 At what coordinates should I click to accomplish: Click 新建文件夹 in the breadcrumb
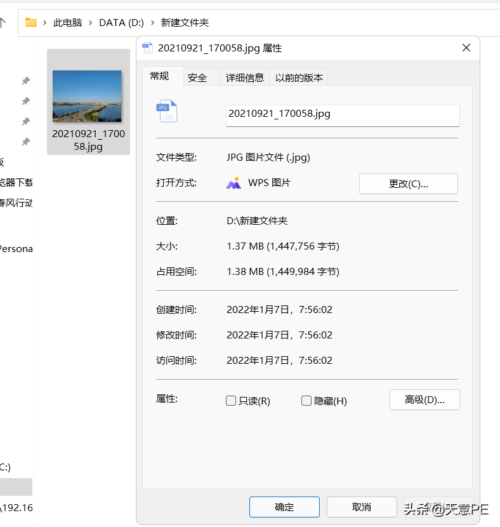click(x=185, y=22)
